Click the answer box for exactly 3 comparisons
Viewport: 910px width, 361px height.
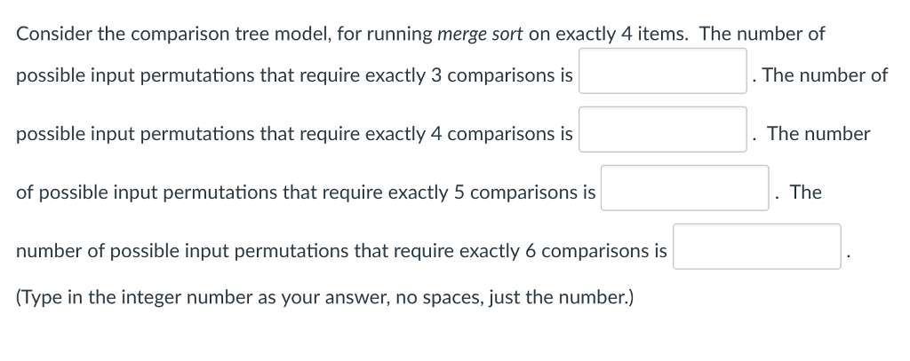[x=663, y=71]
